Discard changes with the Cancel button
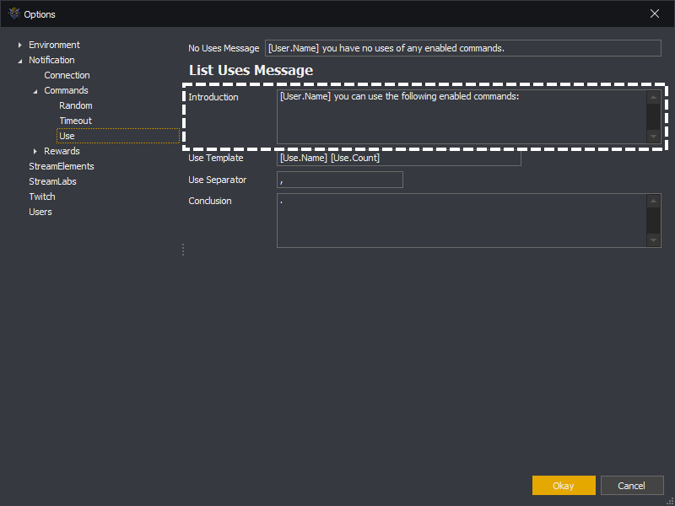This screenshot has height=506, width=675. (631, 486)
